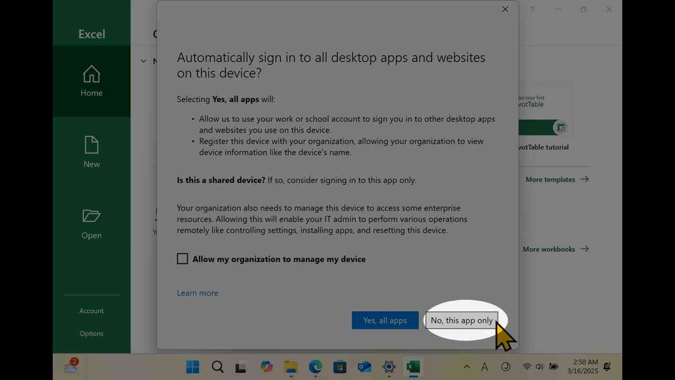This screenshot has height=380, width=675.
Task: Launch Microsoft Edge from the taskbar
Action: tap(315, 366)
